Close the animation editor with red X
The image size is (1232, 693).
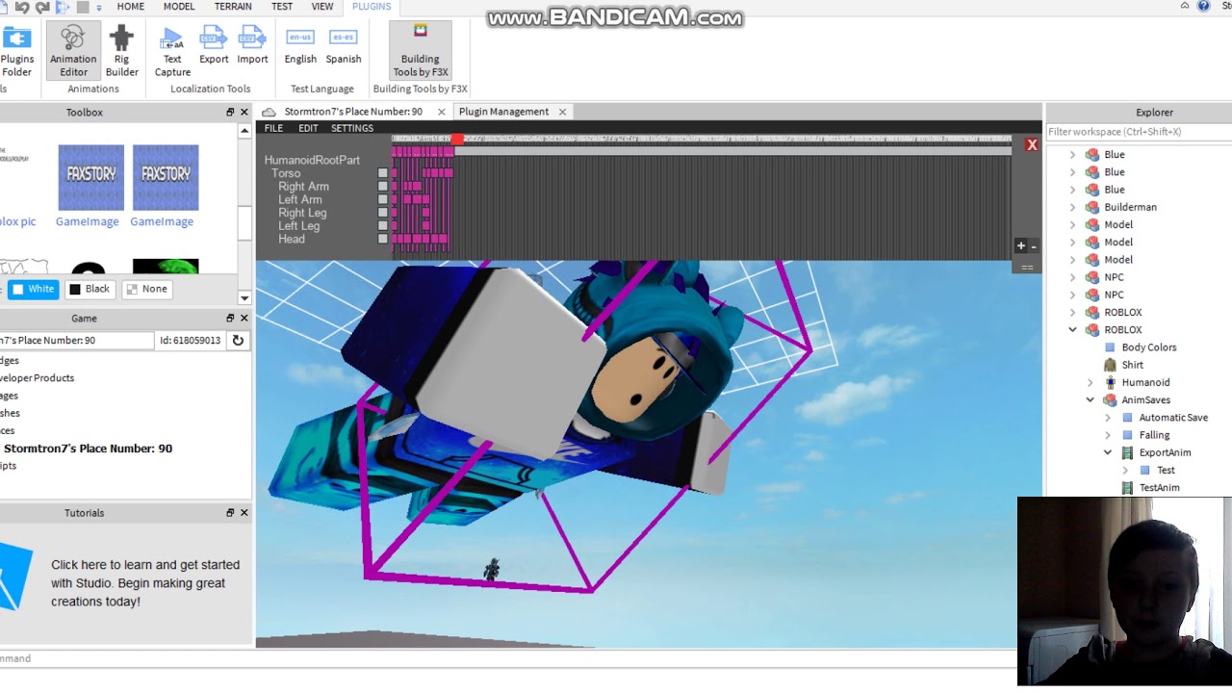[x=1032, y=144]
